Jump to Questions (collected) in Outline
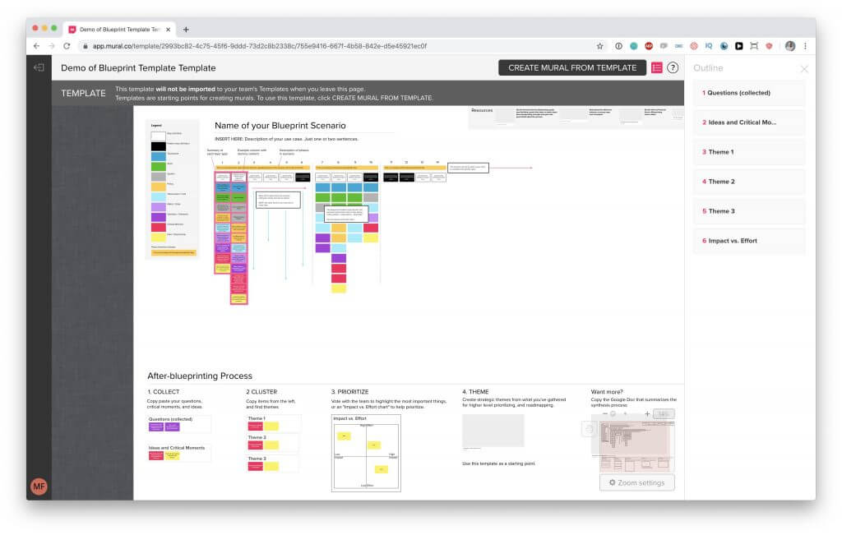This screenshot has width=842, height=535. 748,93
